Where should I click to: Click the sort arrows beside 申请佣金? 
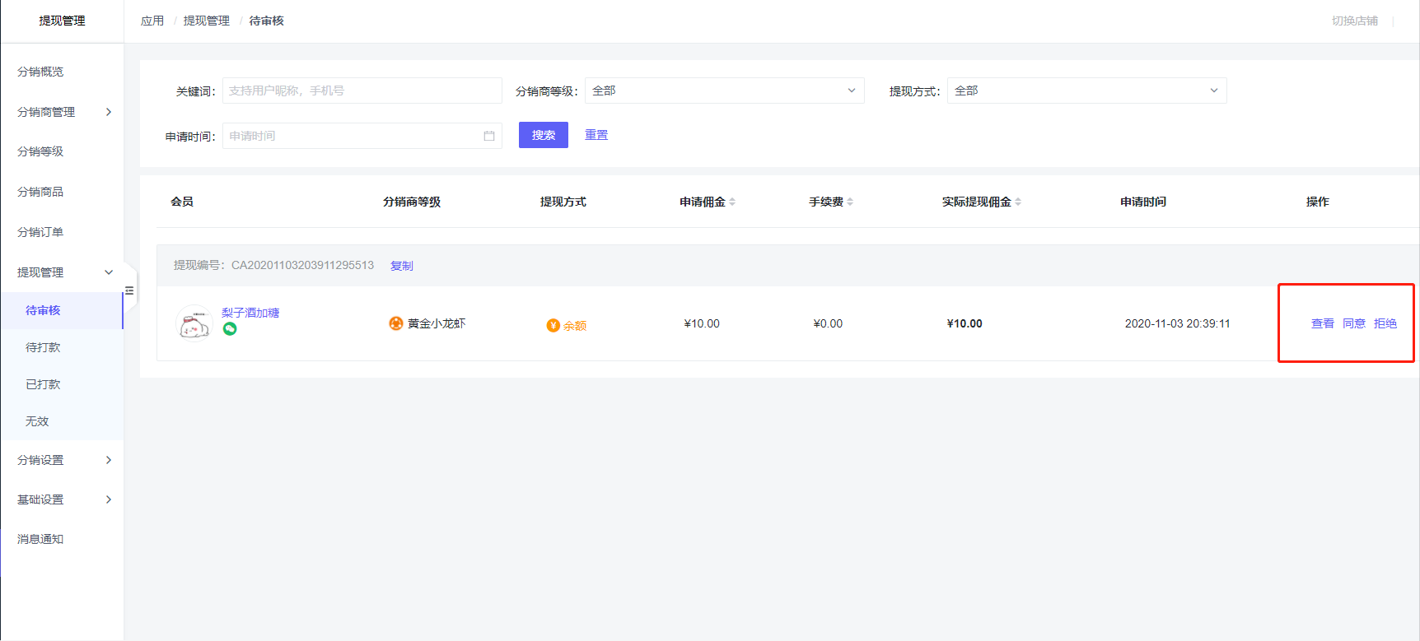coord(732,202)
